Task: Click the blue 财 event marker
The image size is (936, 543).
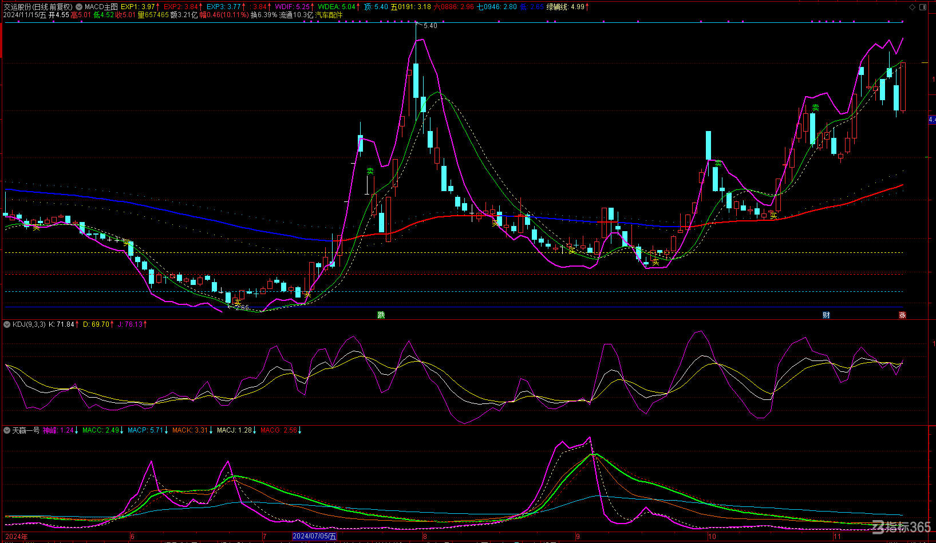Action: pos(826,315)
